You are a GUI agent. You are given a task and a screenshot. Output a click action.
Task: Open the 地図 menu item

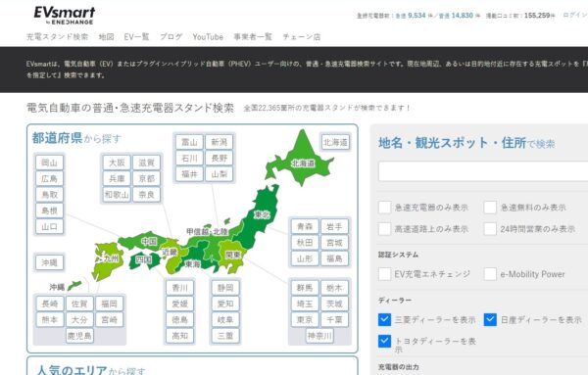pos(106,36)
